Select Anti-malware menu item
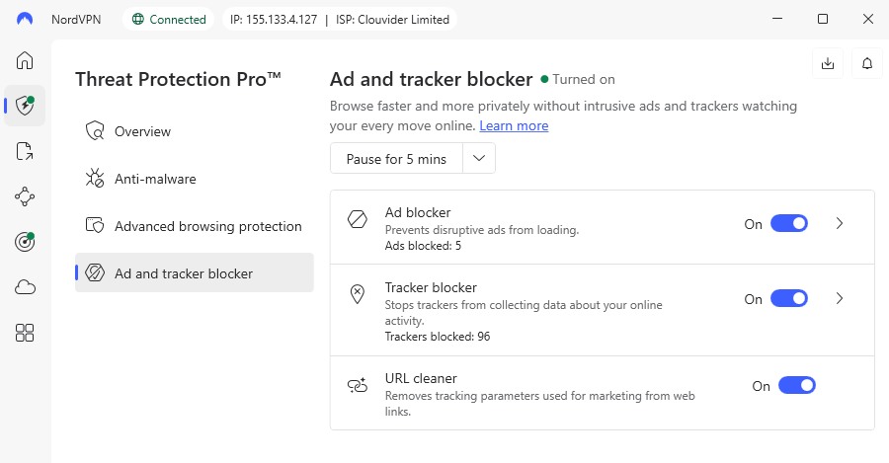 click(x=194, y=179)
